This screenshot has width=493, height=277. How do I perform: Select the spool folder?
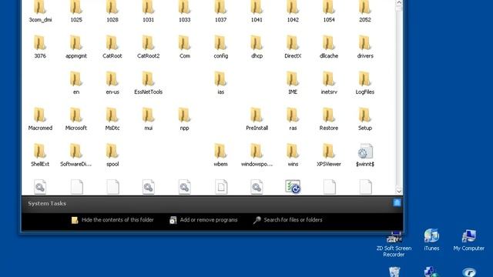pyautogui.click(x=112, y=155)
